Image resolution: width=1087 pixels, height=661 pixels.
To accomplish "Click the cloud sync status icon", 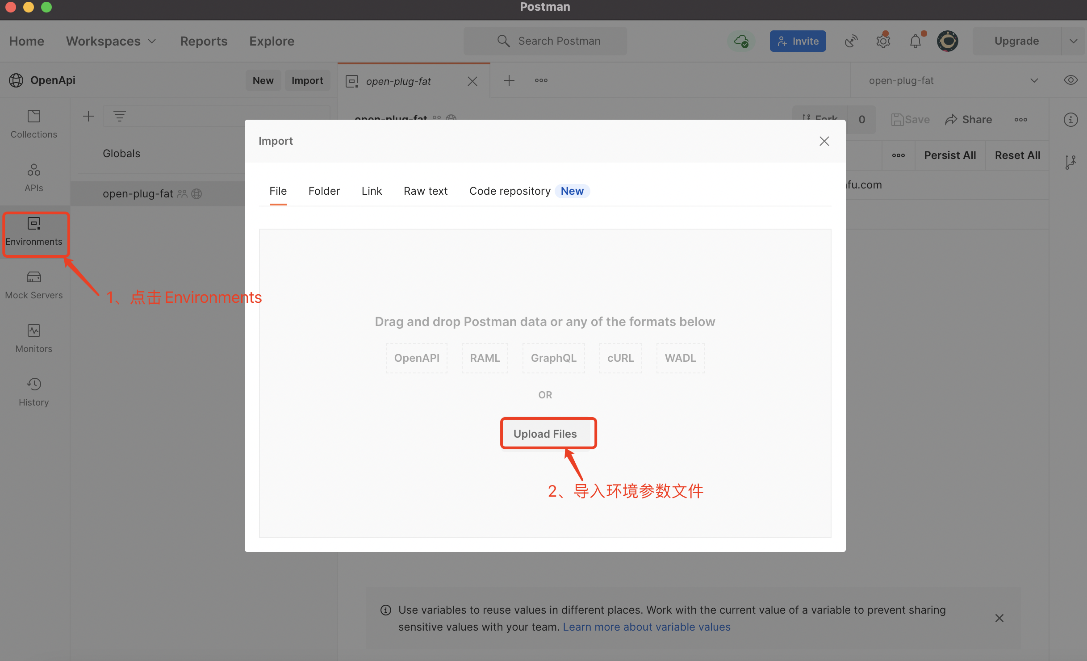I will [x=741, y=41].
